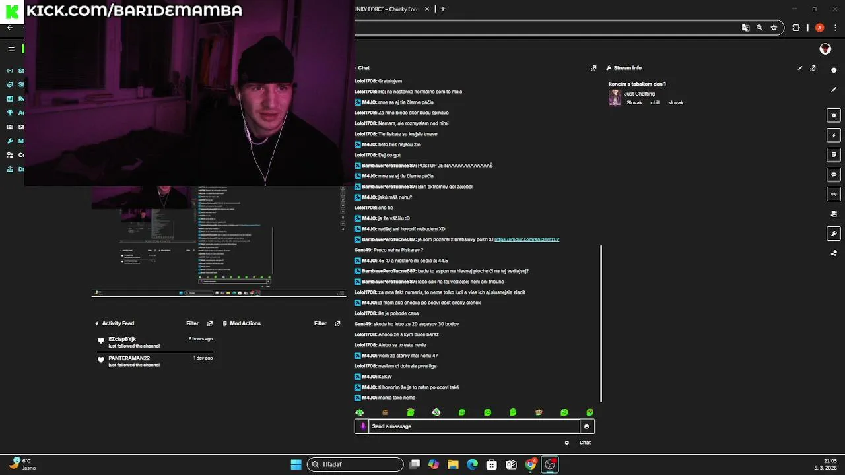
Task: Open a new browser tab
Action: tap(443, 9)
